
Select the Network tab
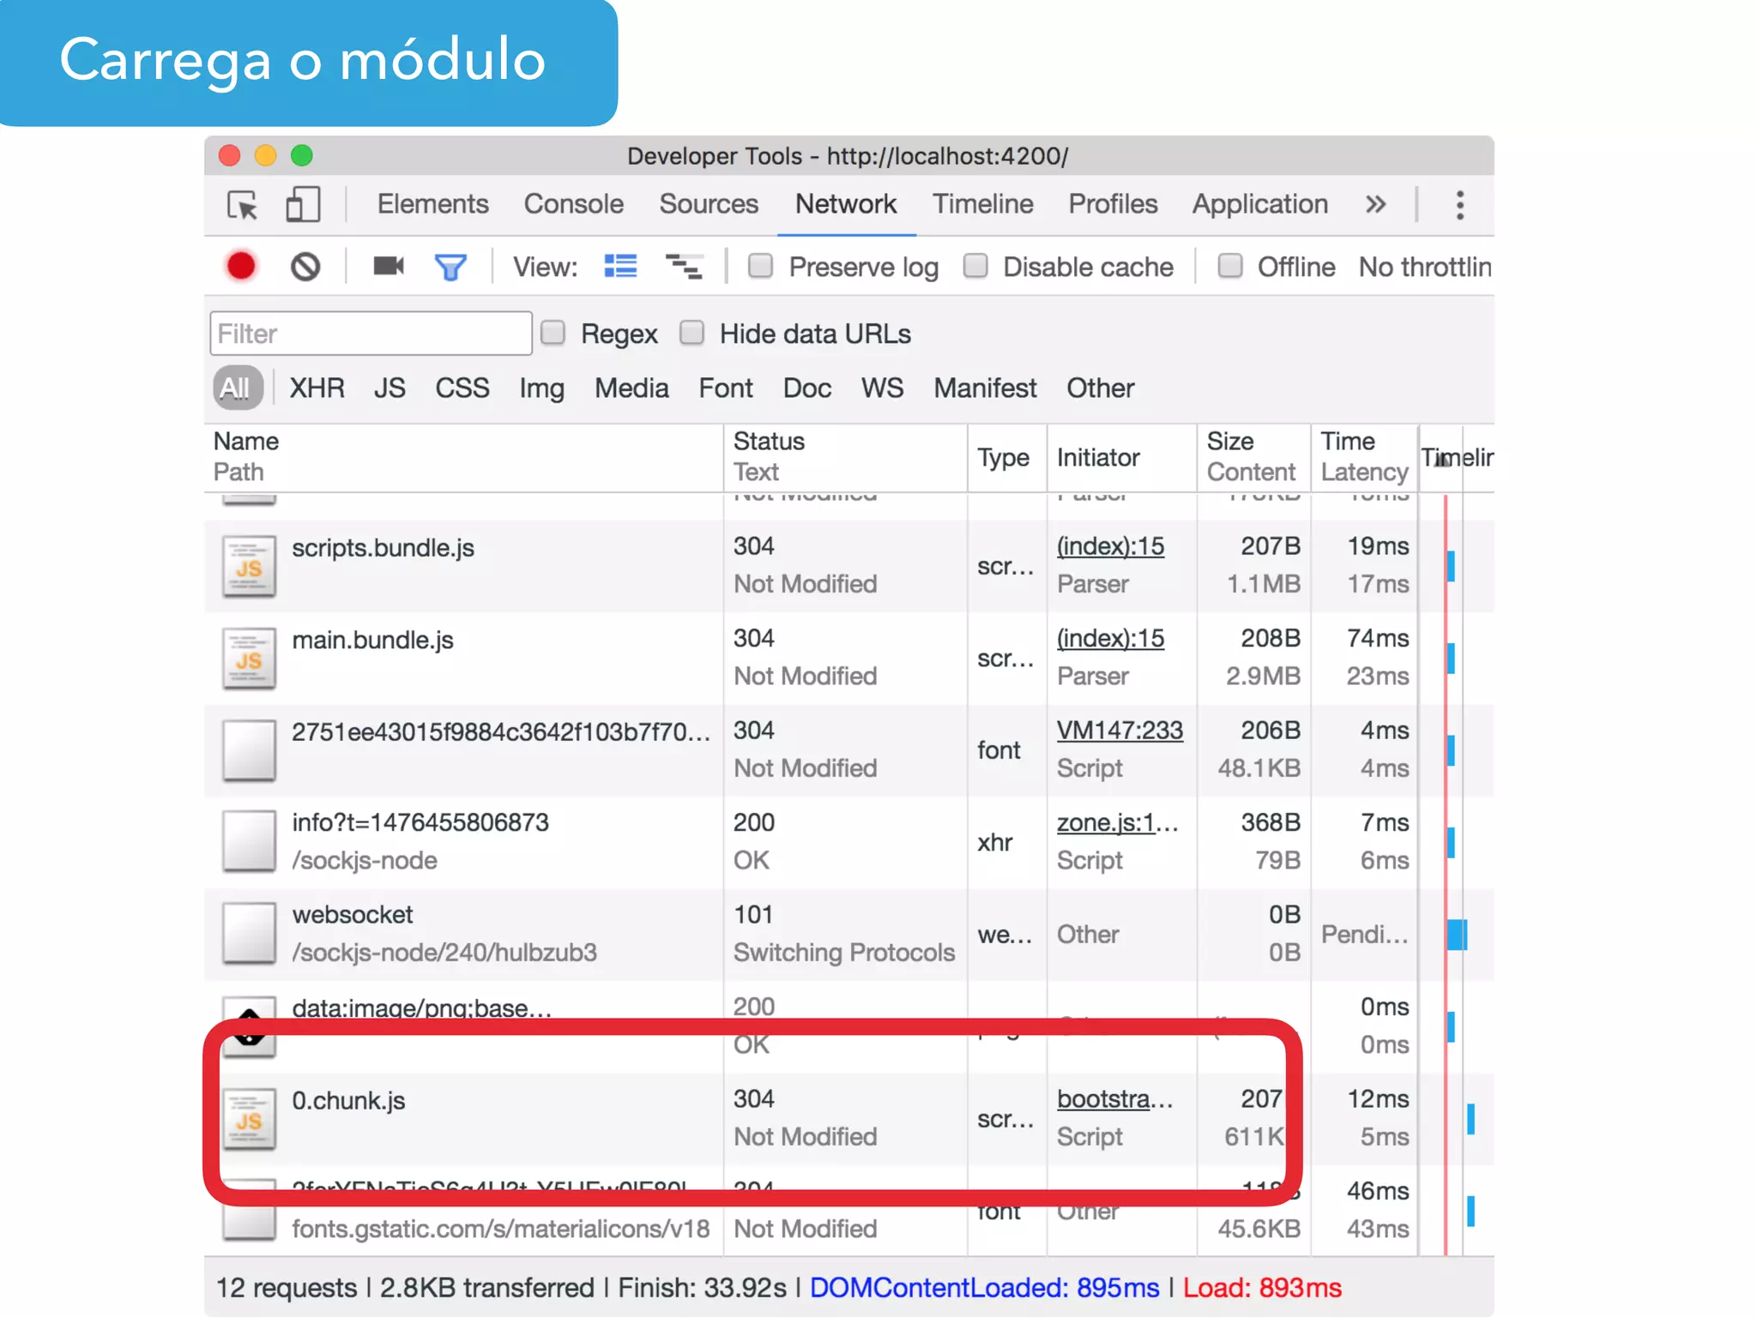pyautogui.click(x=846, y=204)
